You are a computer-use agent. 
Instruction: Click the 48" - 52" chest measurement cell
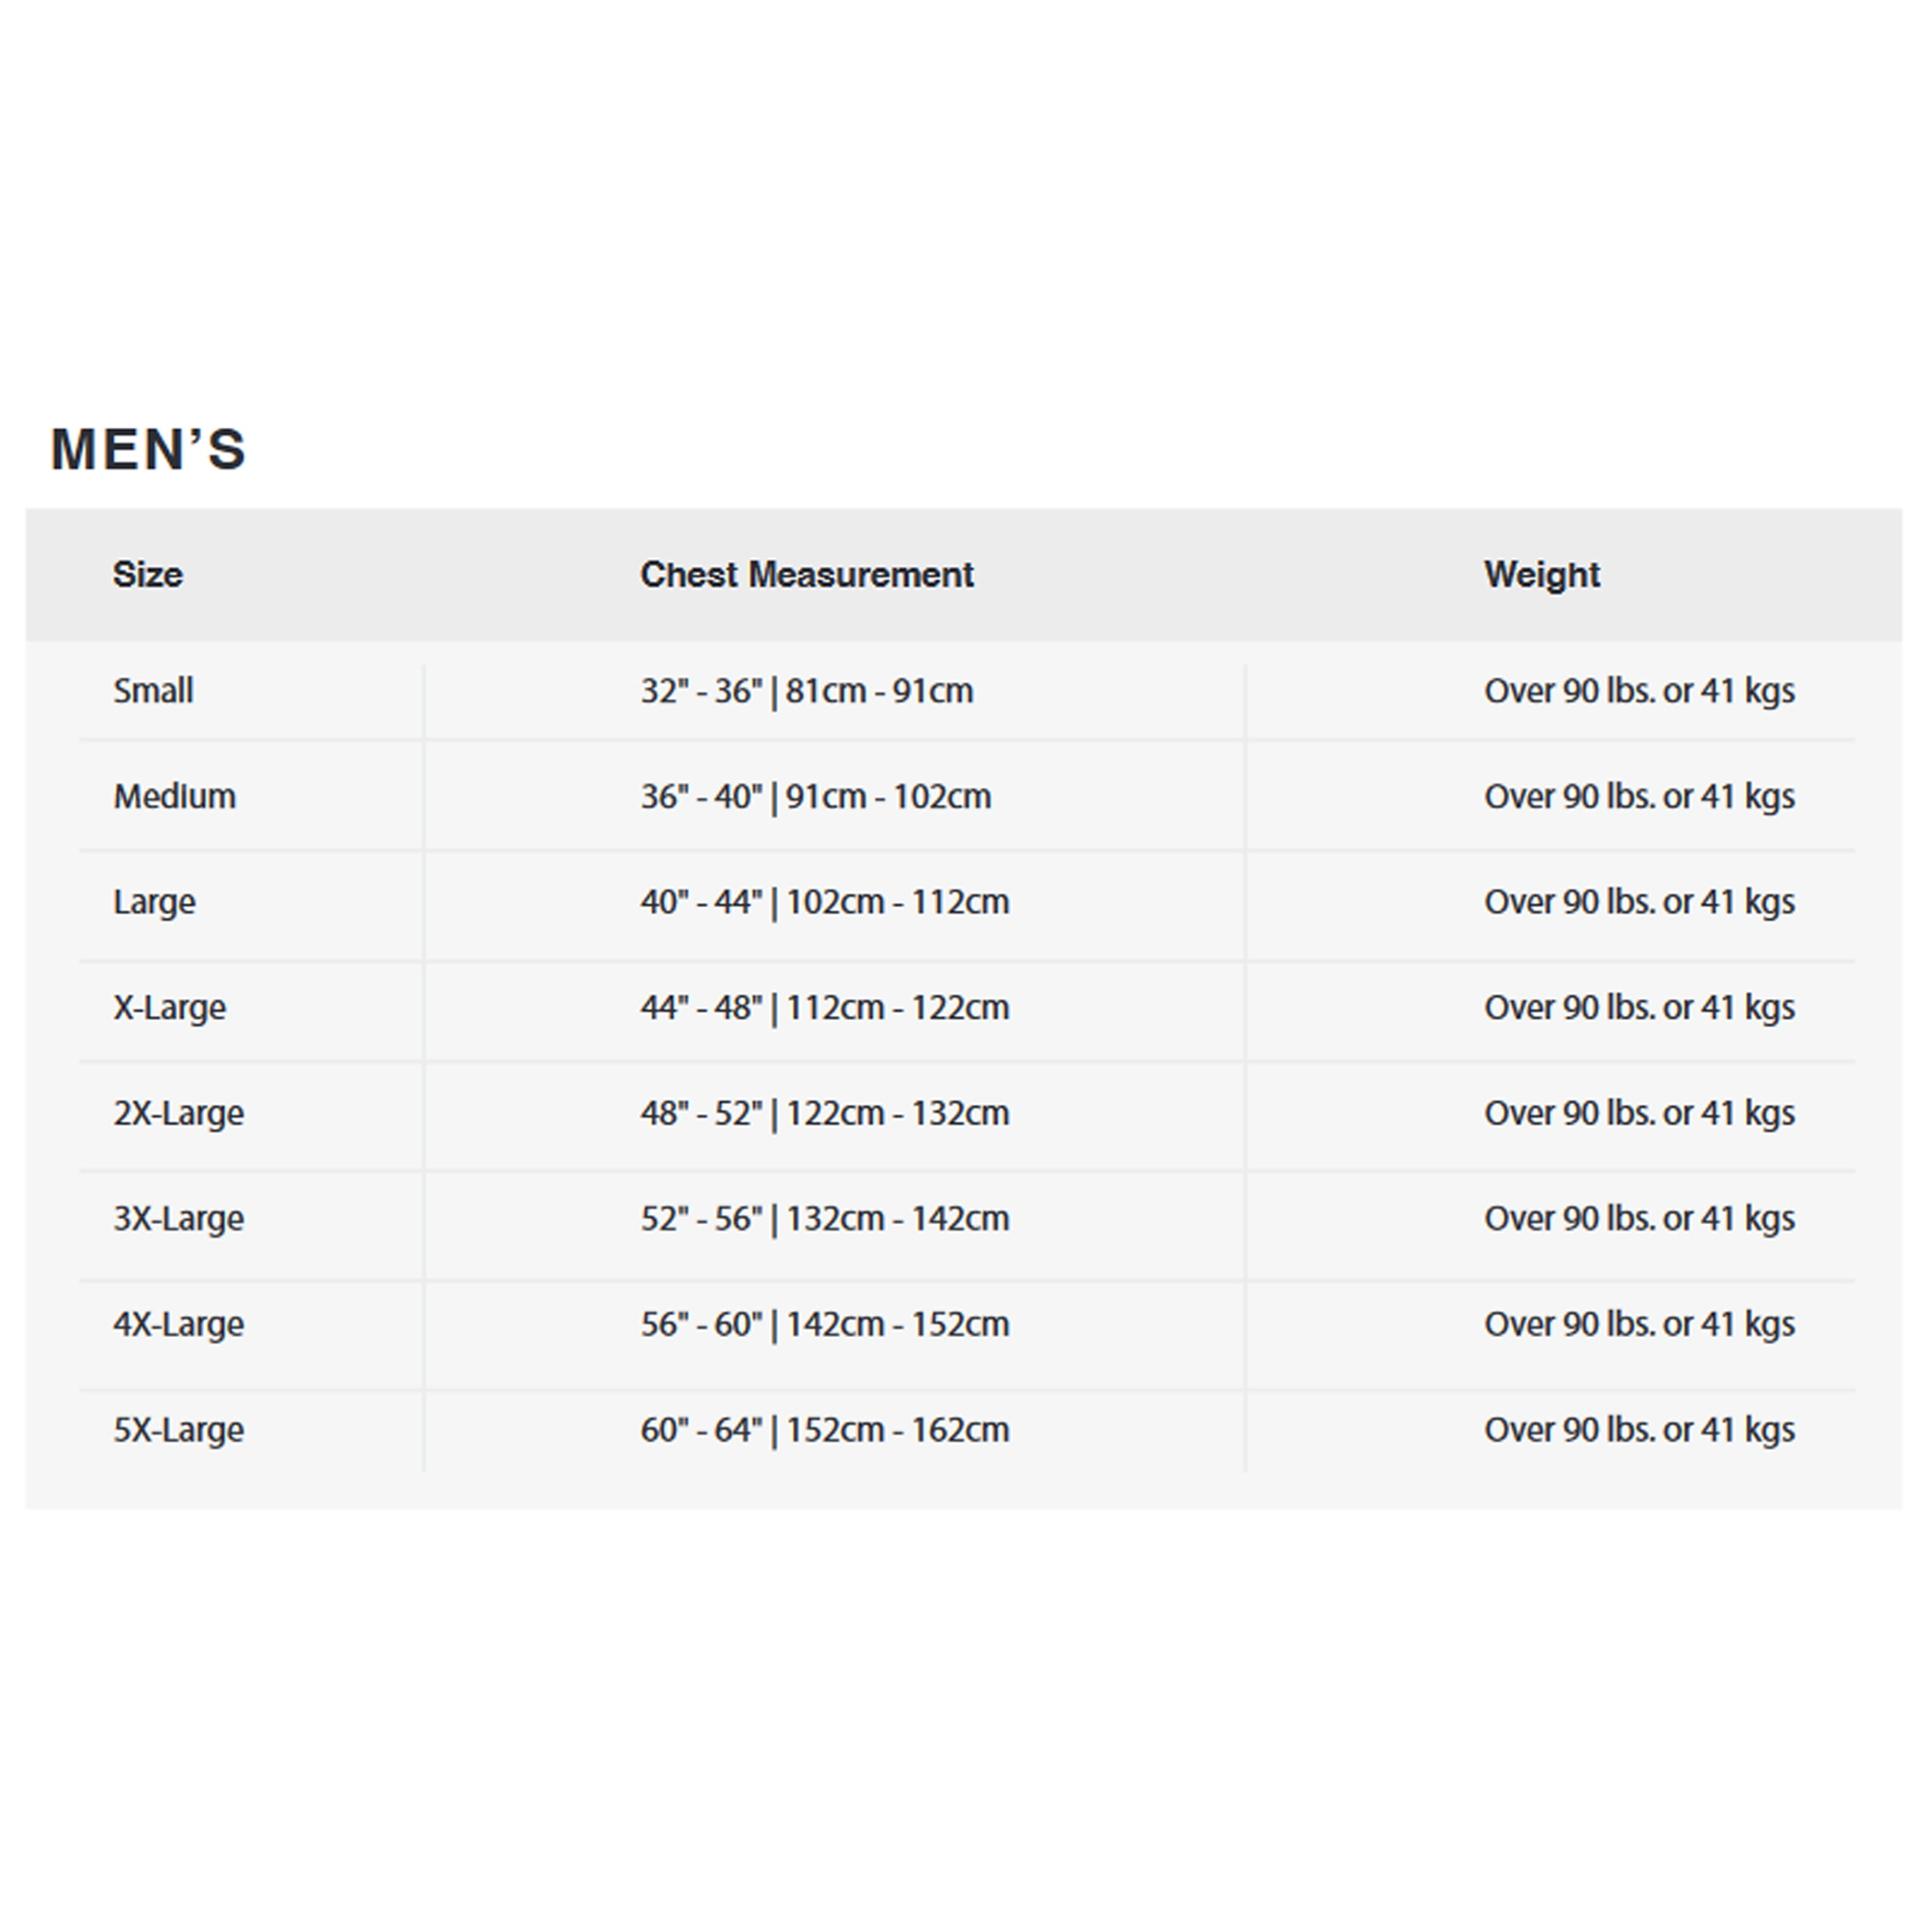pyautogui.click(x=824, y=1113)
